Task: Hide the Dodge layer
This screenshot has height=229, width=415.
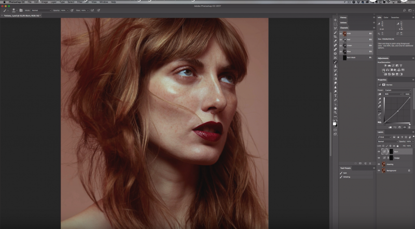Action: coord(379,158)
